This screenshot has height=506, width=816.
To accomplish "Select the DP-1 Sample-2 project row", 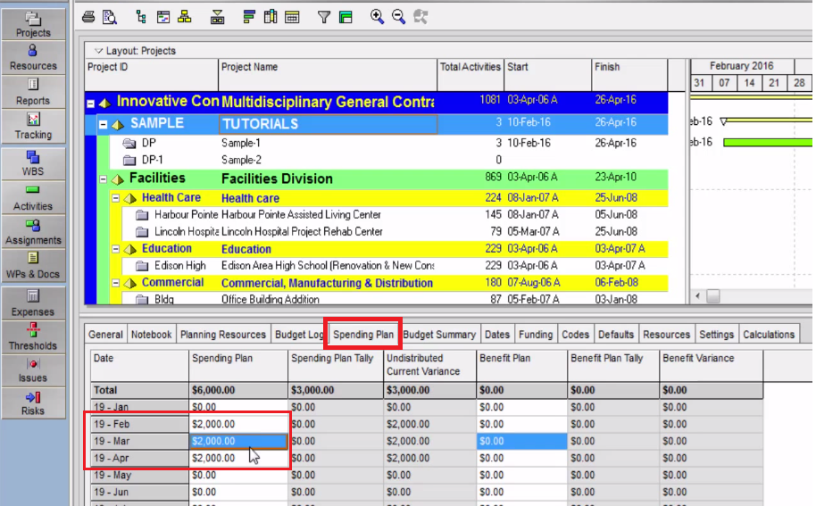I will click(389, 160).
